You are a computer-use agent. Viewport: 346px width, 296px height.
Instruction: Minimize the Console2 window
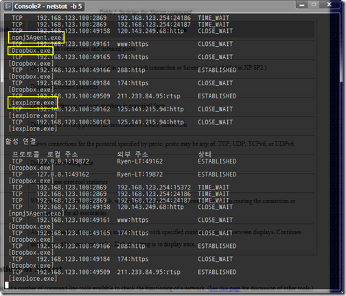coord(302,5)
